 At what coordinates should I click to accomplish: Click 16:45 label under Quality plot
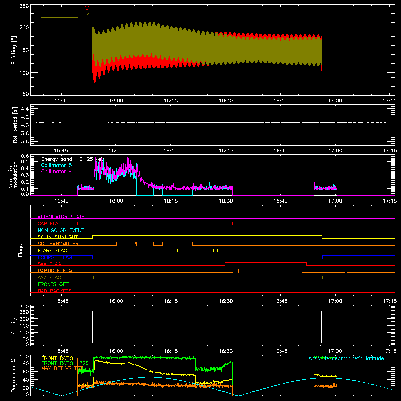click(280, 351)
